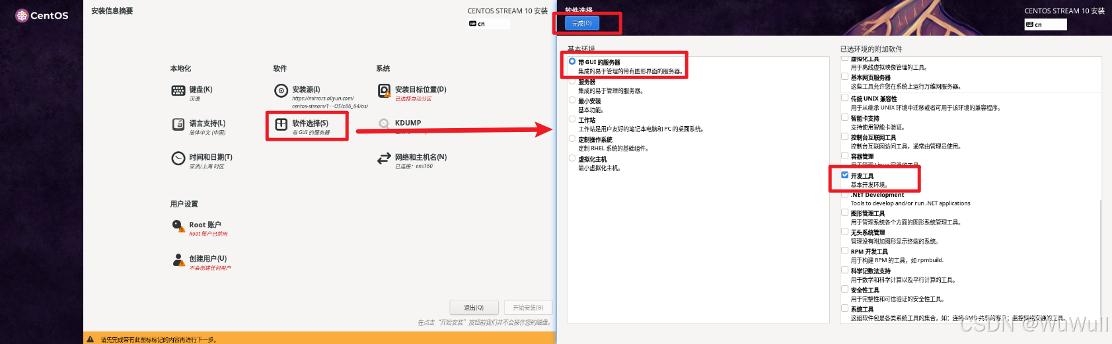Select the 服务器 server radio option
Screen dimensions: 1112x344
click(x=572, y=81)
